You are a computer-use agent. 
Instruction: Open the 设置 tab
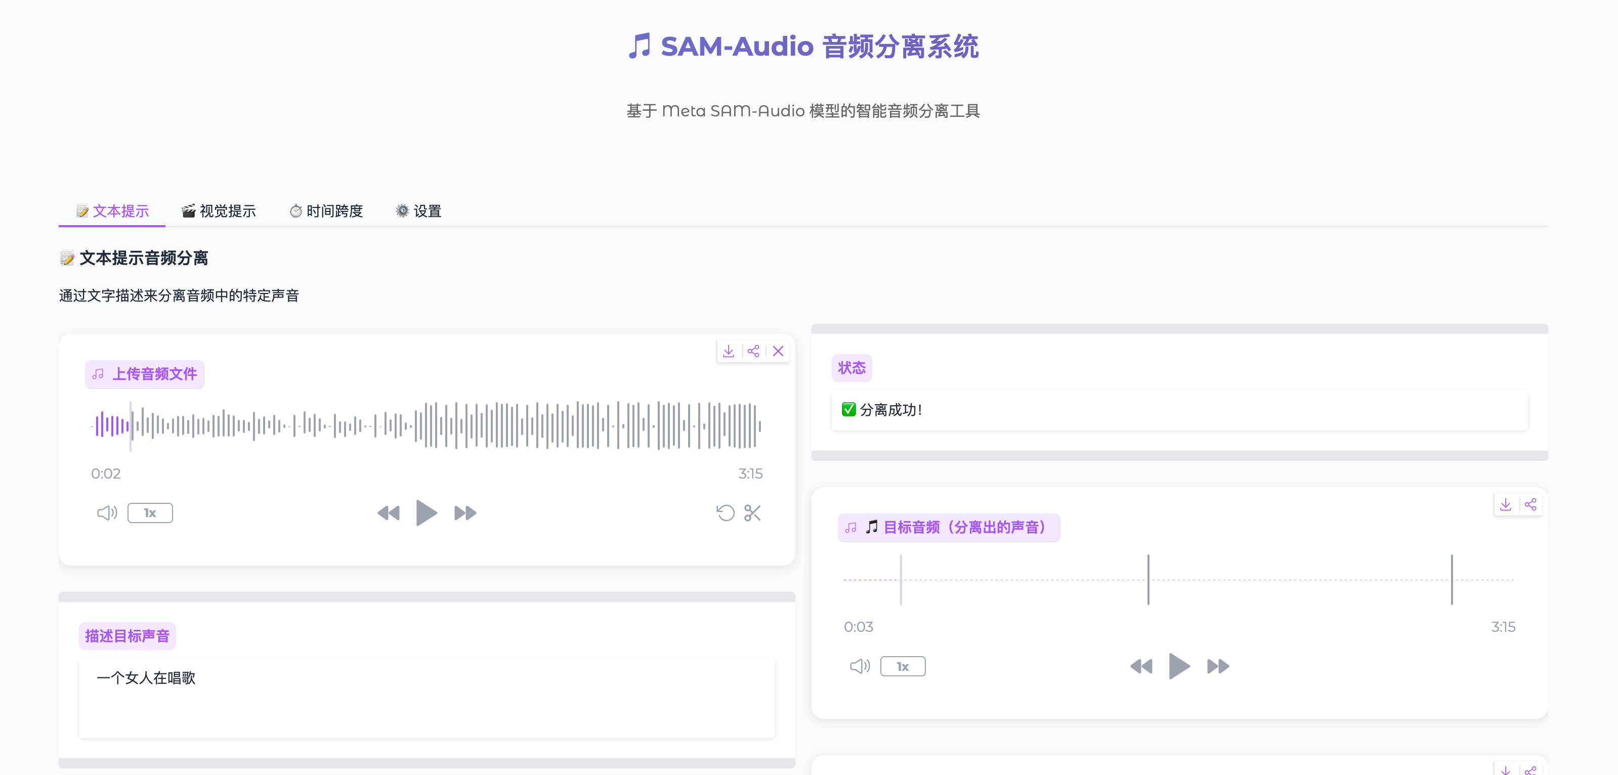[x=419, y=211]
